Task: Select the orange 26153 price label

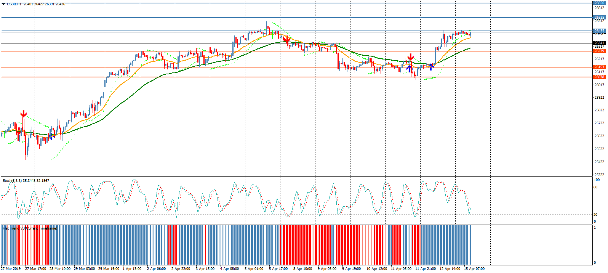Action: point(599,67)
